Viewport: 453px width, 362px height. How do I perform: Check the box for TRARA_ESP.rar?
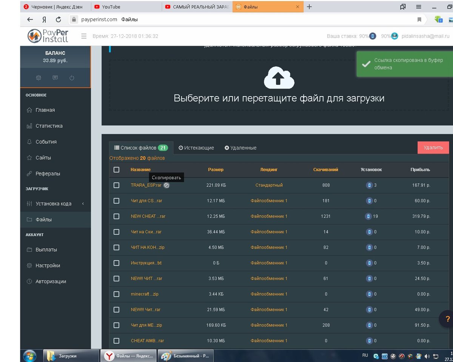116,185
